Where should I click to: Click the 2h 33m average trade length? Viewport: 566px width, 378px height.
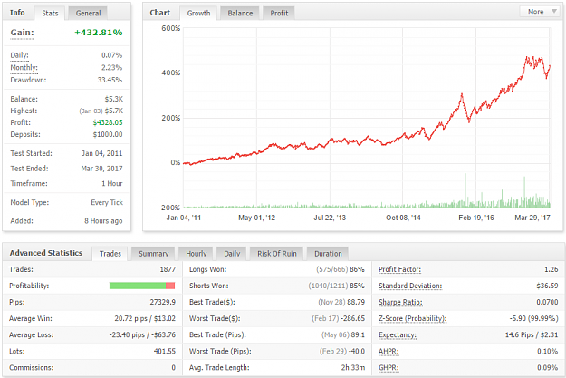pos(353,367)
